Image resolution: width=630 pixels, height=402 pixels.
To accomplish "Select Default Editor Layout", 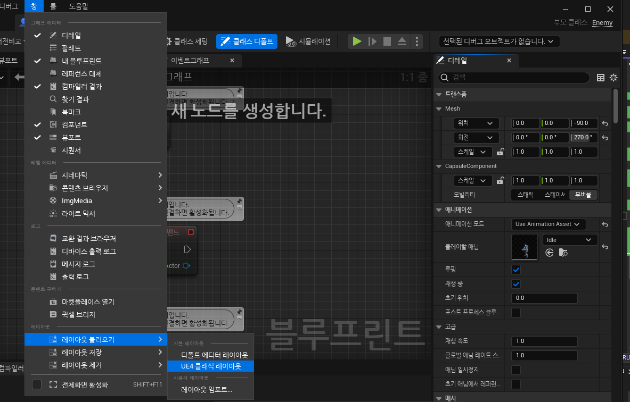I will pyautogui.click(x=211, y=355).
